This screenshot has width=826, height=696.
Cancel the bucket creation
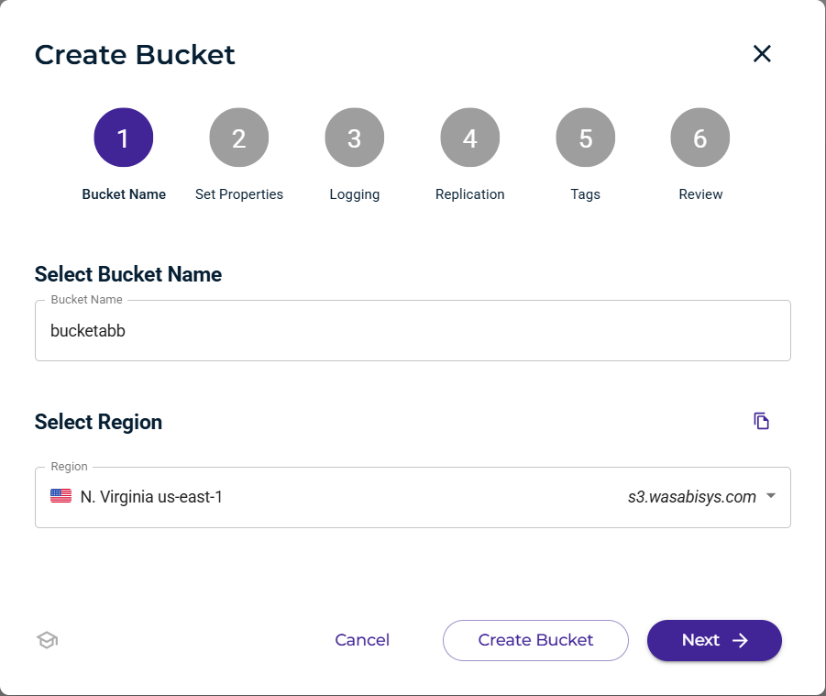[362, 640]
